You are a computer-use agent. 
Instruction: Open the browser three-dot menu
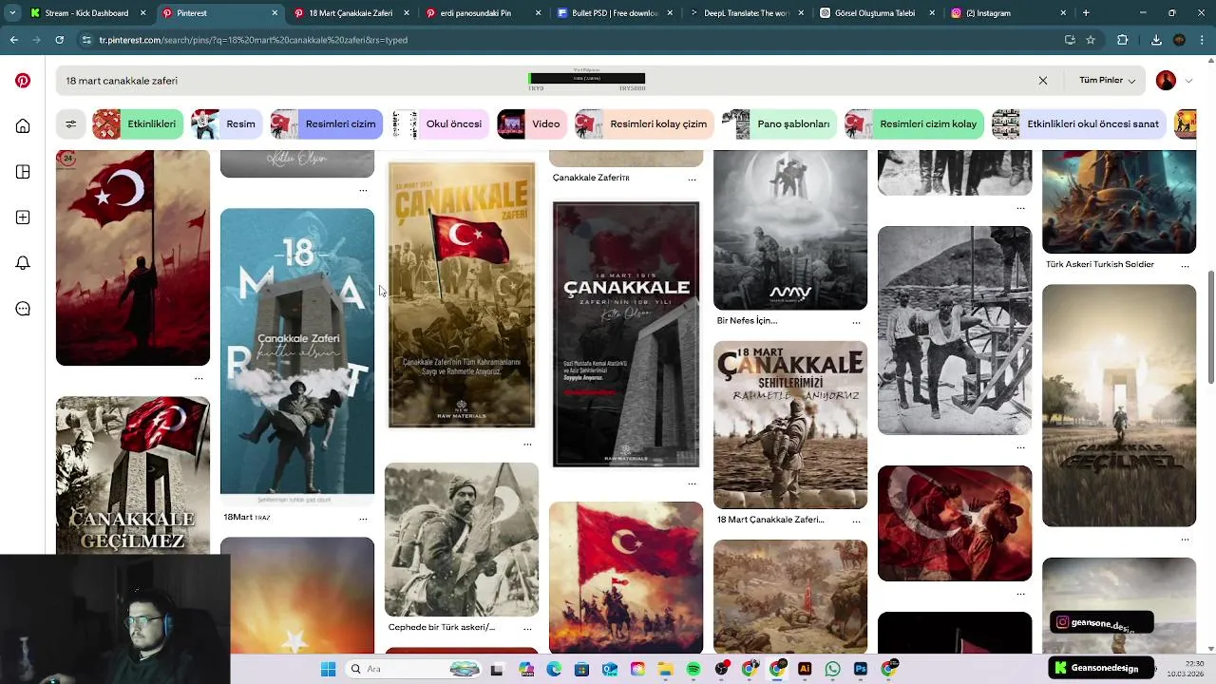(x=1203, y=40)
